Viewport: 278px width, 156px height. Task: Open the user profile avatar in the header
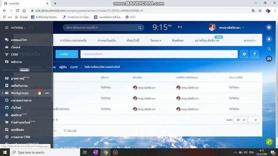tap(212, 27)
